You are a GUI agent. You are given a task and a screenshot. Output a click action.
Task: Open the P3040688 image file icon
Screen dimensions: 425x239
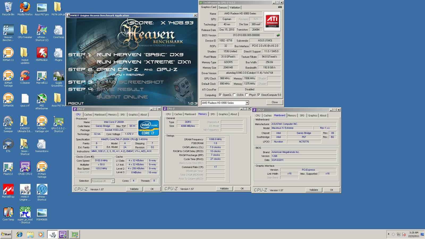coord(42,214)
